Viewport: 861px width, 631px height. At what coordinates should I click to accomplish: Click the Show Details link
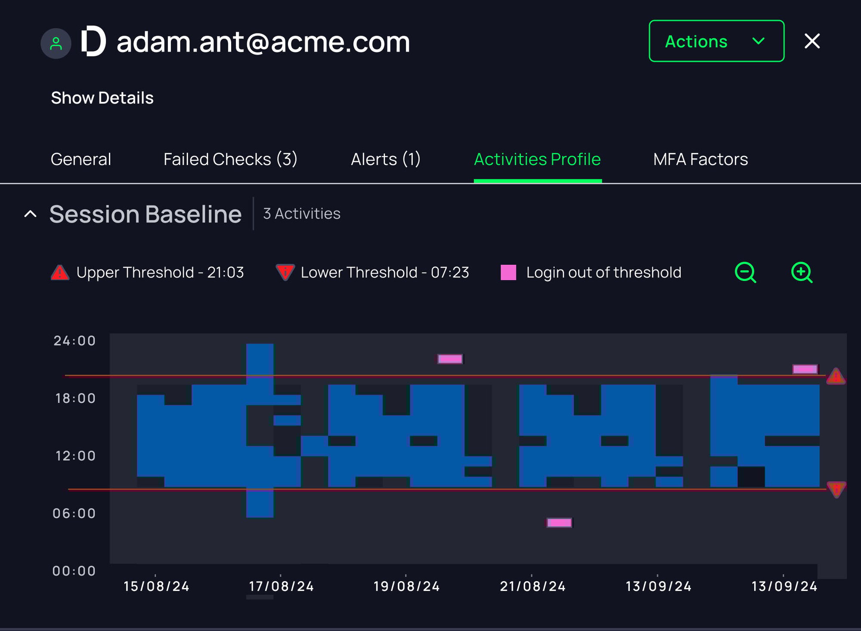pyautogui.click(x=102, y=98)
